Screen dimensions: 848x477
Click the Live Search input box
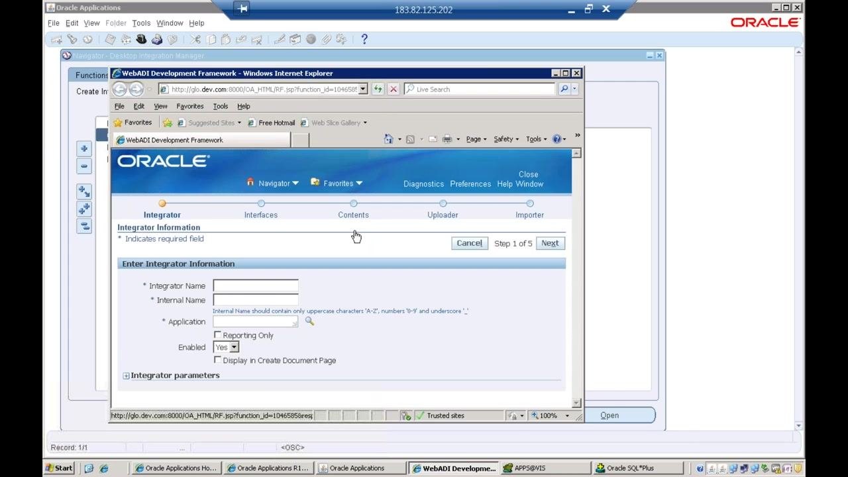[x=480, y=89]
